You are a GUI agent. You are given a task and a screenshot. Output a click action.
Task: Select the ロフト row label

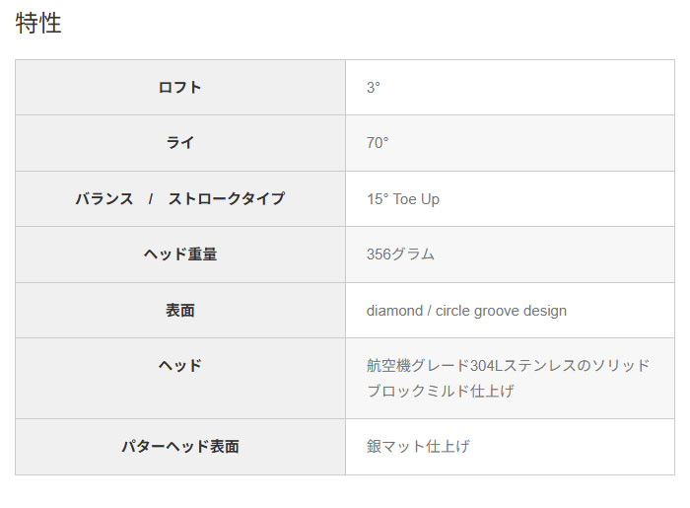click(179, 87)
